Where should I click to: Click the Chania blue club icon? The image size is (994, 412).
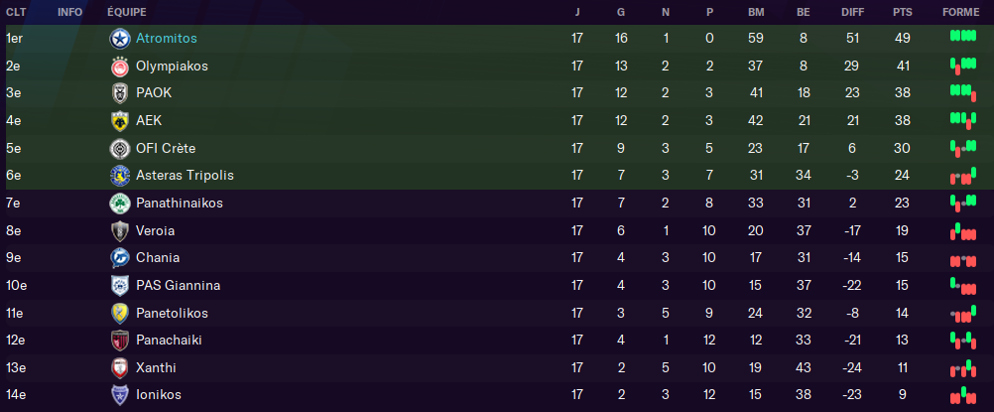point(120,258)
